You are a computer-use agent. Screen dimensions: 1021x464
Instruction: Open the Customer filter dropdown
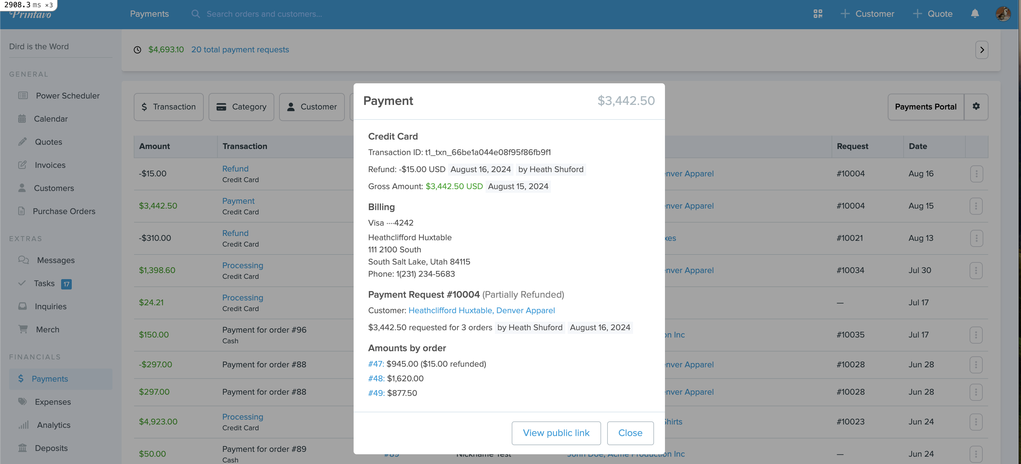(312, 107)
